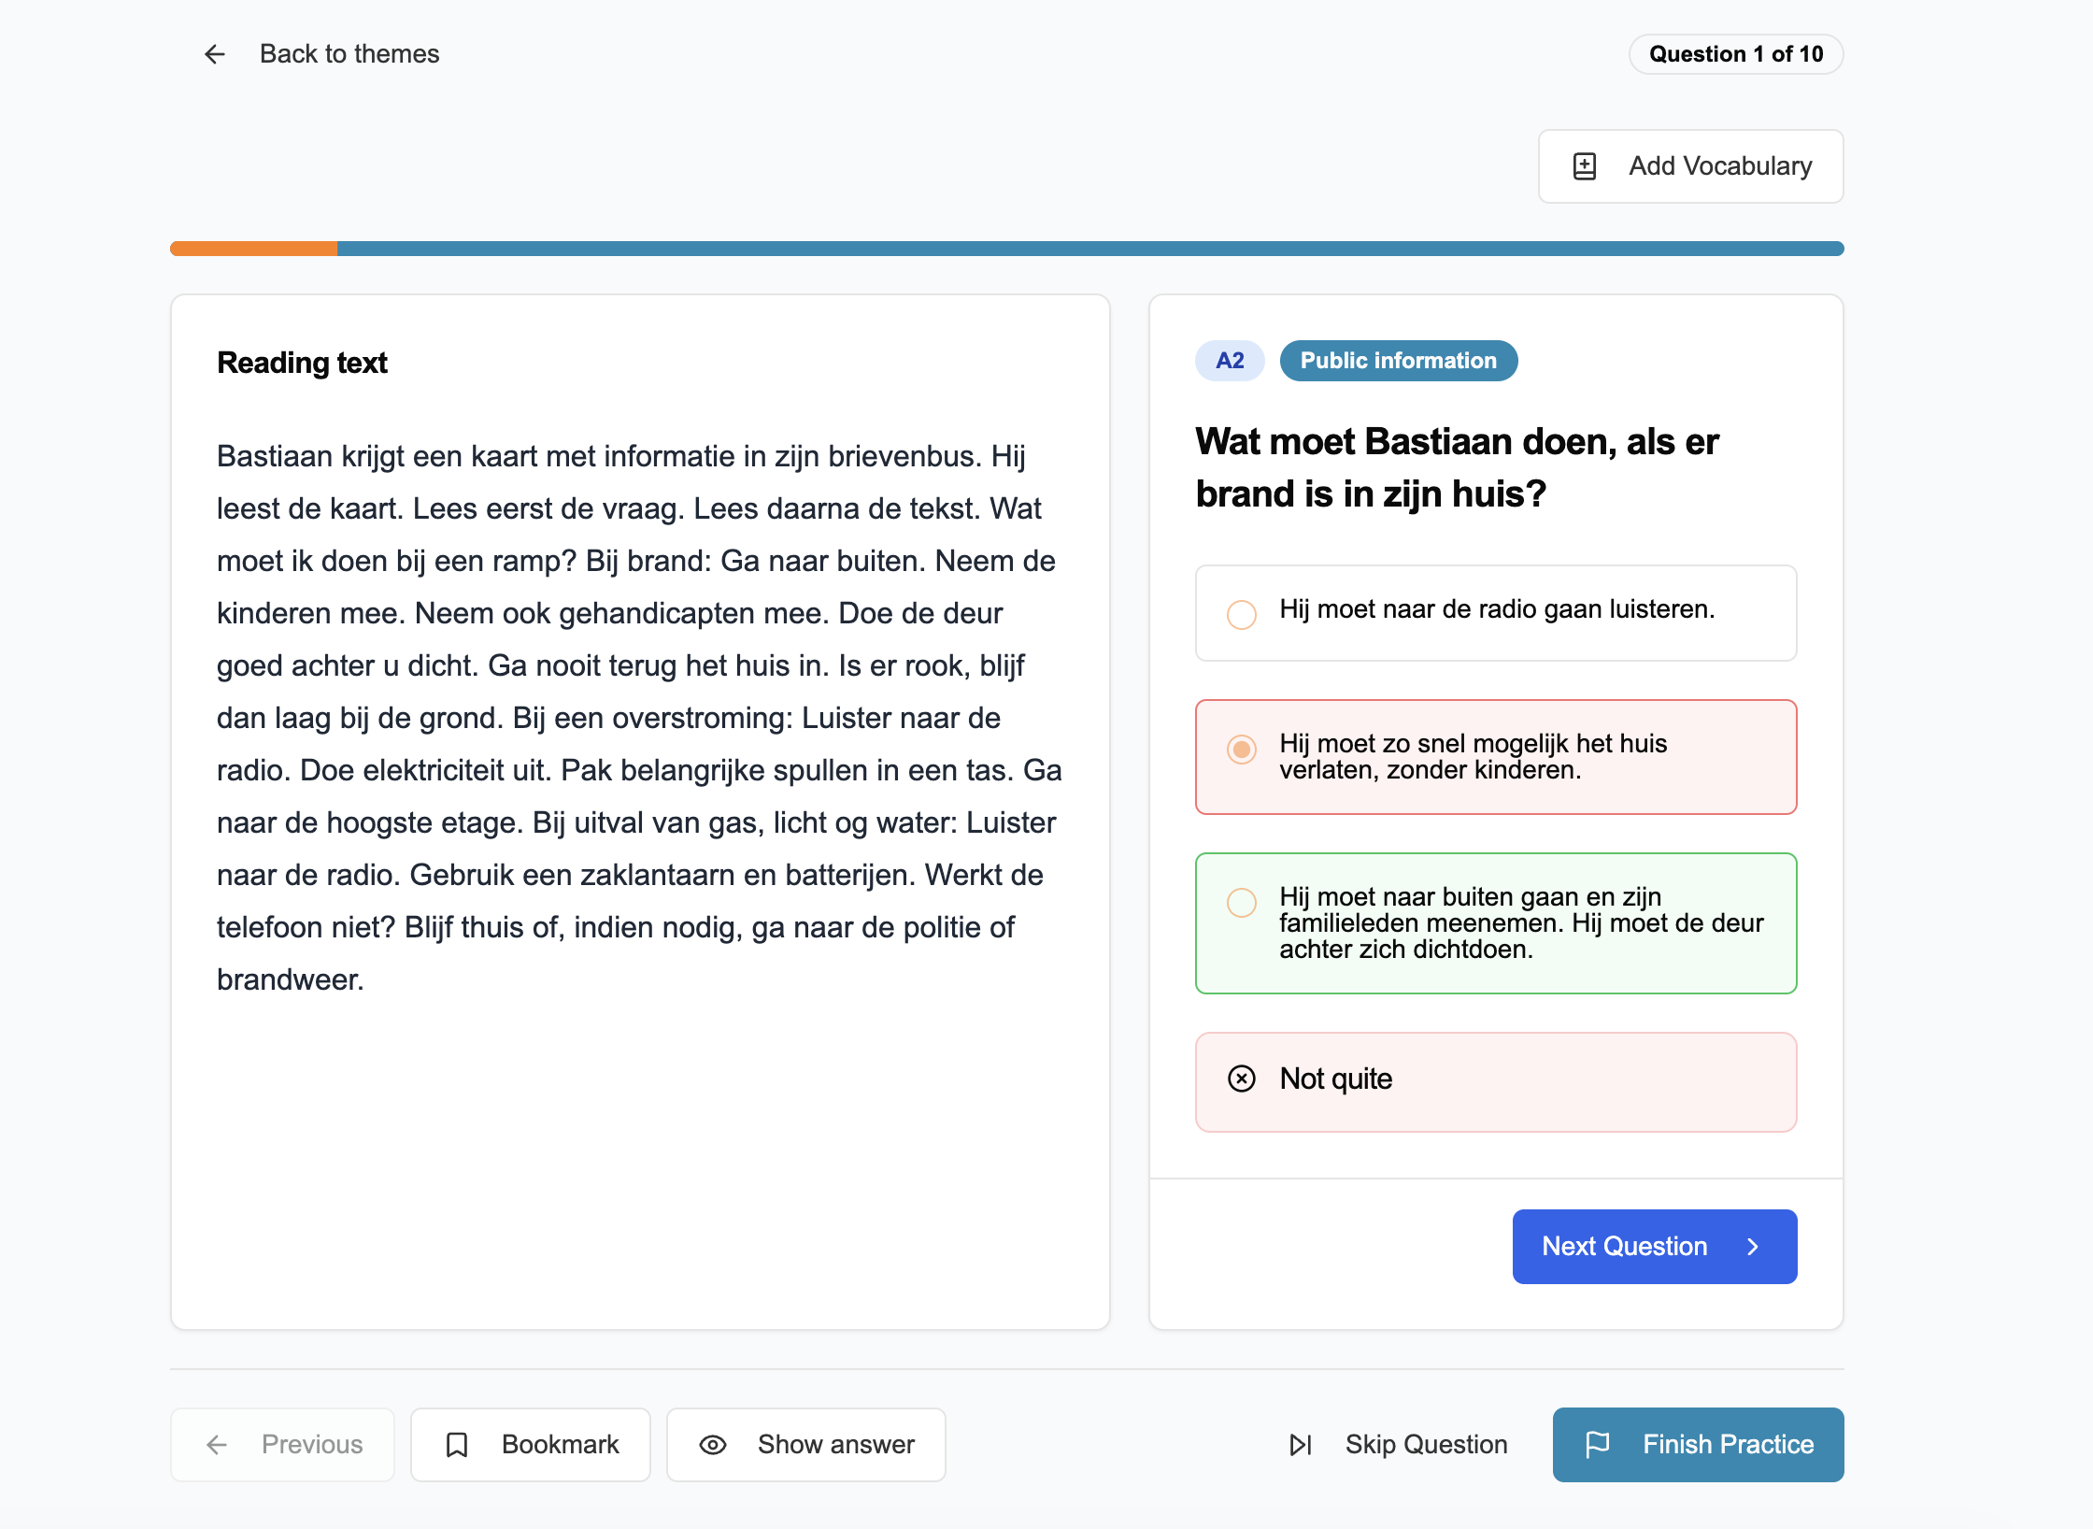Click answer text 'Hij moet naar buiten gaan en zijn familieleden meenemen'
Screen dimensions: 2093x1529
(1521, 923)
